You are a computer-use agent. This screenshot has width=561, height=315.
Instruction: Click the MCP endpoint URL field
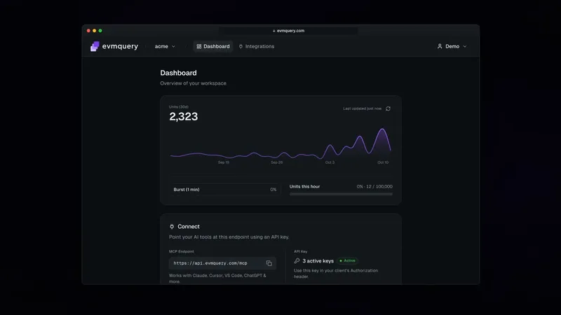pos(222,263)
